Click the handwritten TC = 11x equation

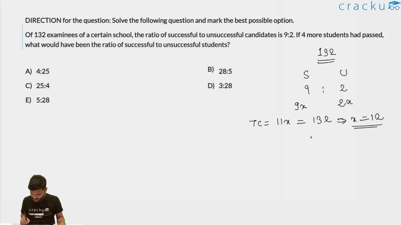tap(270, 122)
